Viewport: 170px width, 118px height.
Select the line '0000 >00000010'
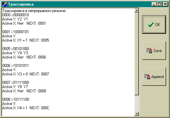16,15
